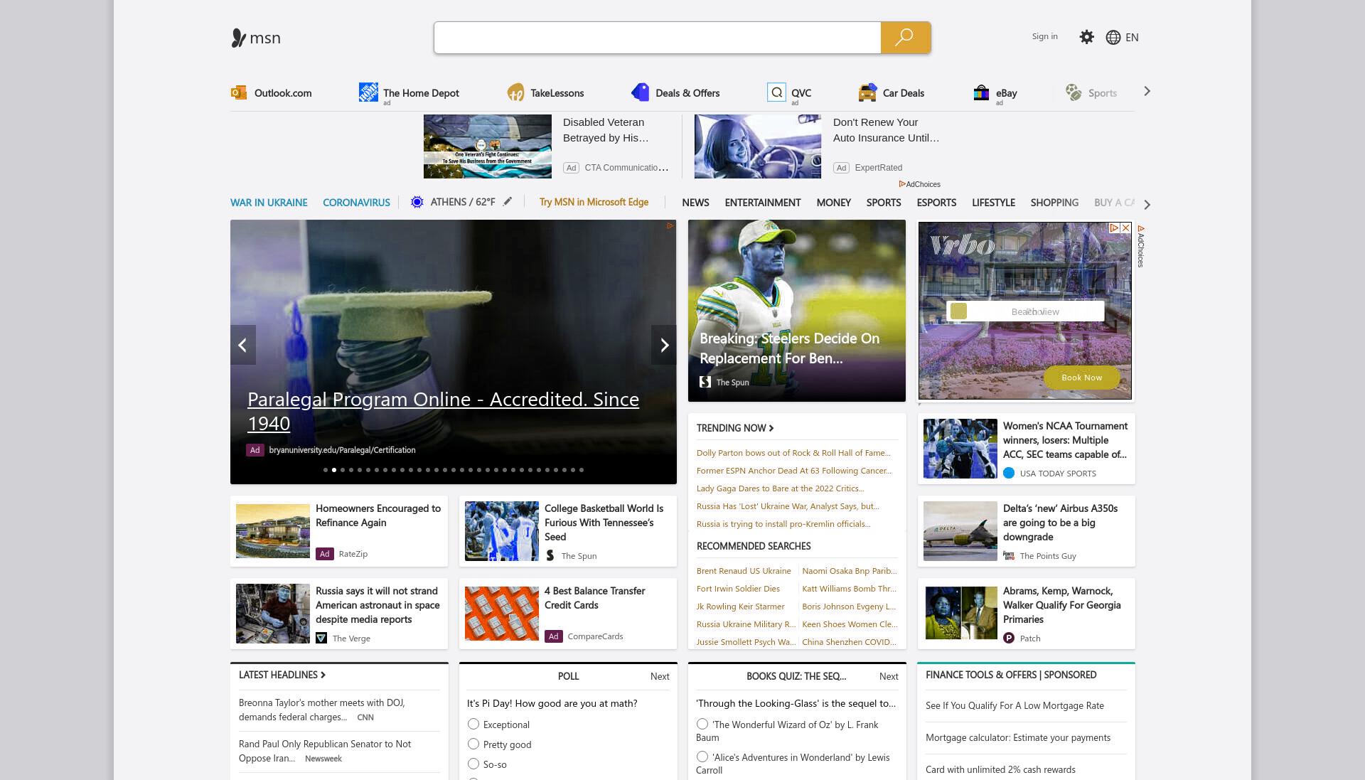This screenshot has height=780, width=1365.
Task: Open the eBay shopping bag icon
Action: pyautogui.click(x=981, y=92)
